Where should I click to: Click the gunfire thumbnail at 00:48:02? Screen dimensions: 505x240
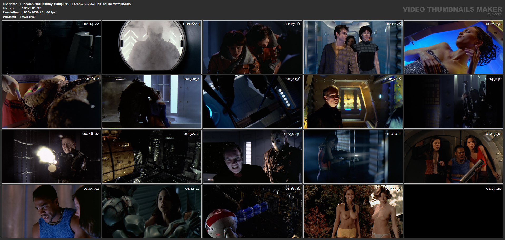51,157
